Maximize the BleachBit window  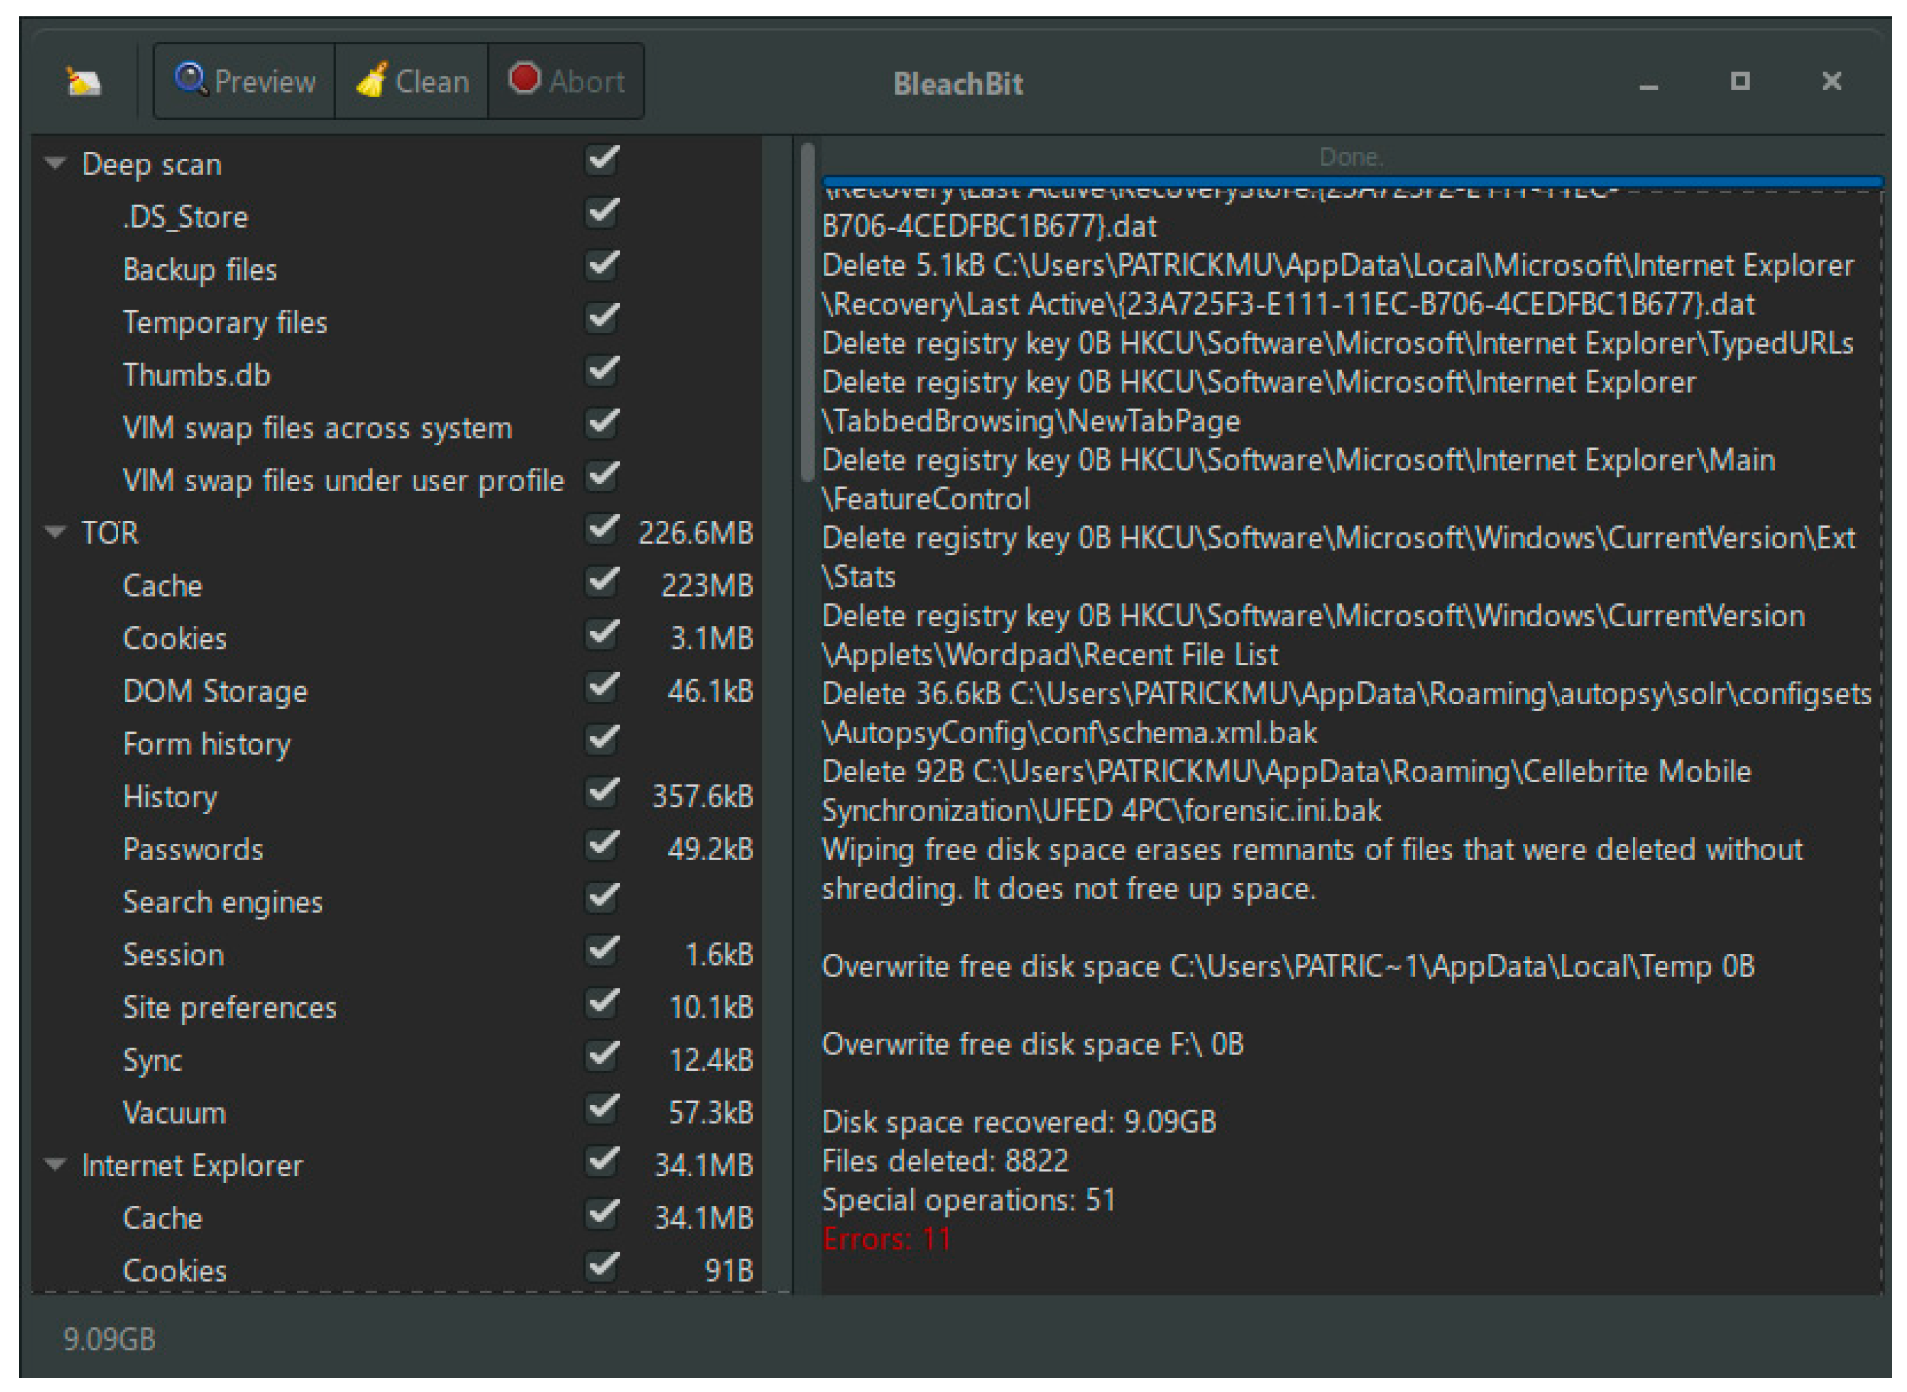1739,81
